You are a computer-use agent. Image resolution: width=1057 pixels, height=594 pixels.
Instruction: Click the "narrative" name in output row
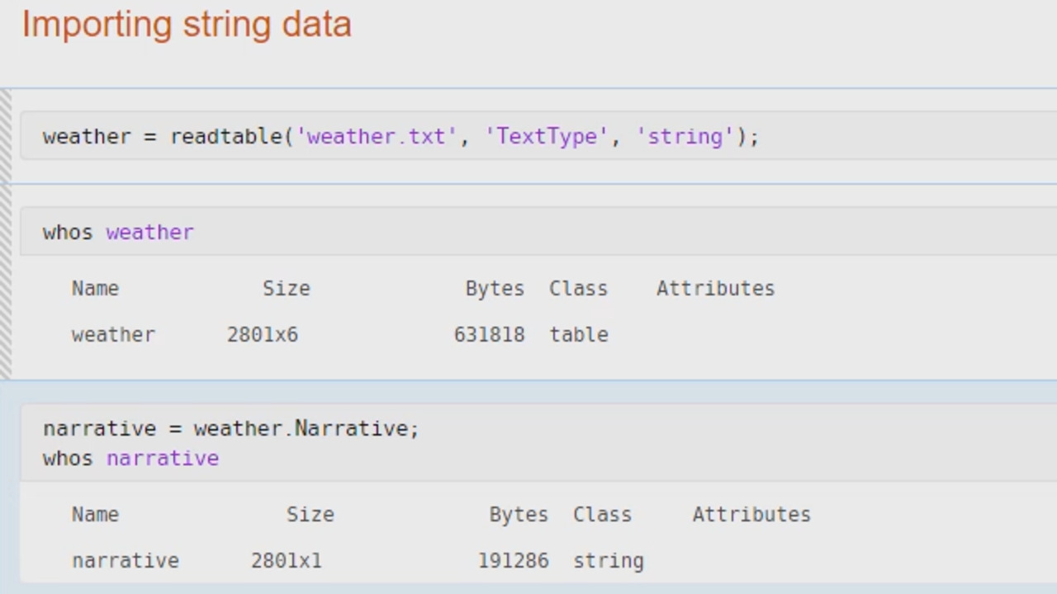pos(126,561)
